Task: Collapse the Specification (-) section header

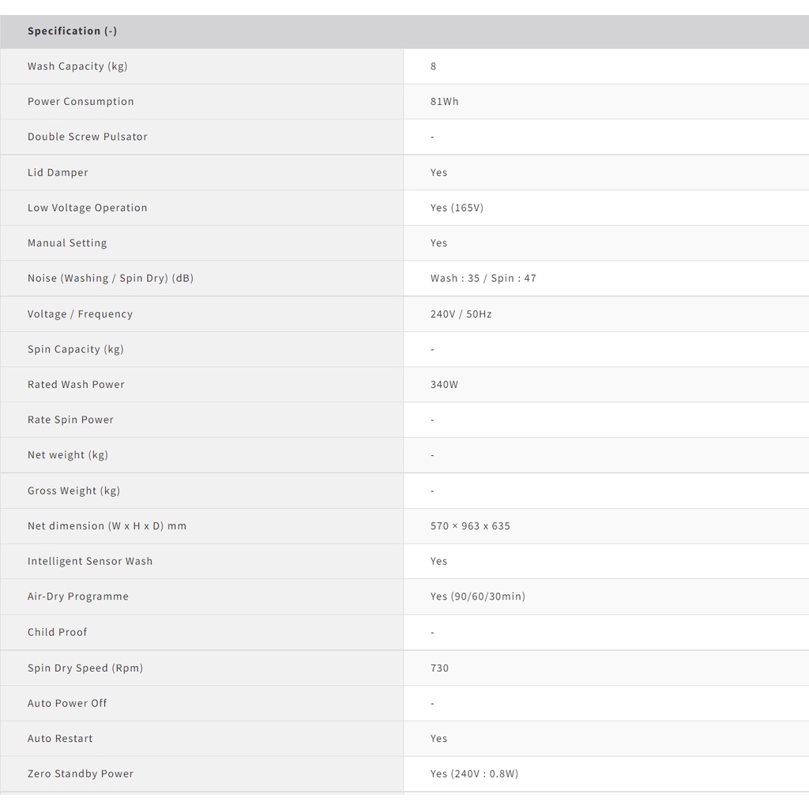Action: [x=72, y=32]
